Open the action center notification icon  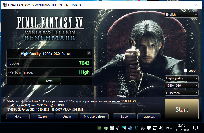point(196,128)
